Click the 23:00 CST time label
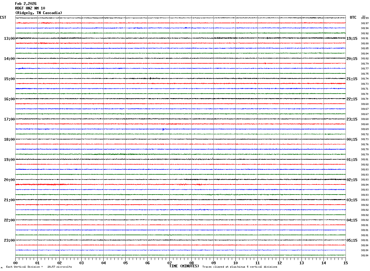The width and height of the screenshot is (370, 271). pyautogui.click(x=9, y=240)
